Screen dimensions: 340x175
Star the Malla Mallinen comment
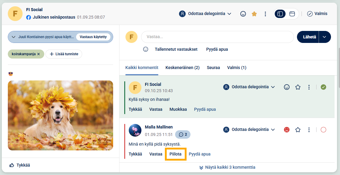(298, 130)
